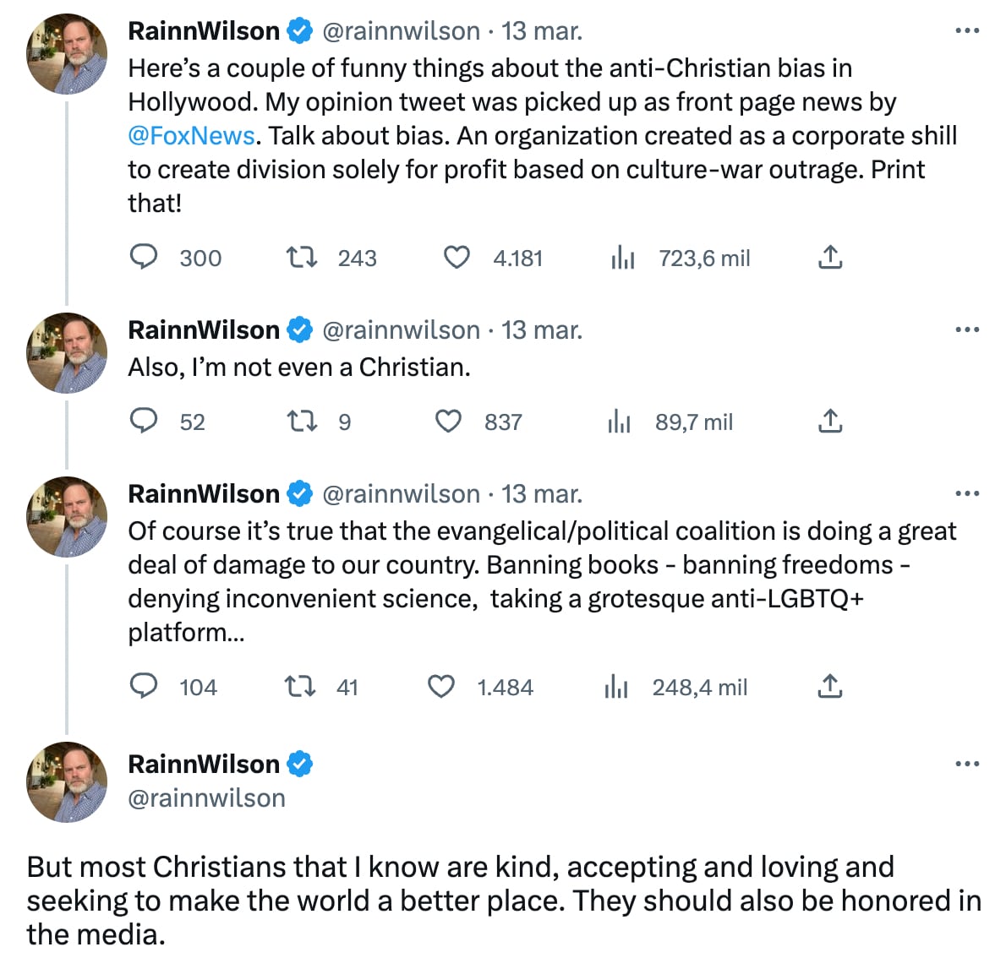Share the "not even a Christian" tweet
This screenshot has height=958, width=1006.
tap(830, 421)
